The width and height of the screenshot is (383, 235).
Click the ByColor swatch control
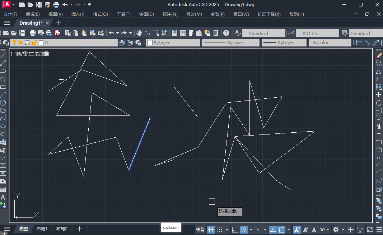[x=330, y=42]
